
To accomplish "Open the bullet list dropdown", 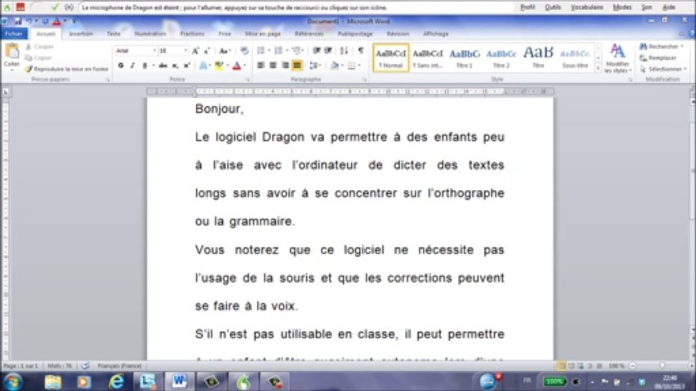I will pyautogui.click(x=269, y=51).
